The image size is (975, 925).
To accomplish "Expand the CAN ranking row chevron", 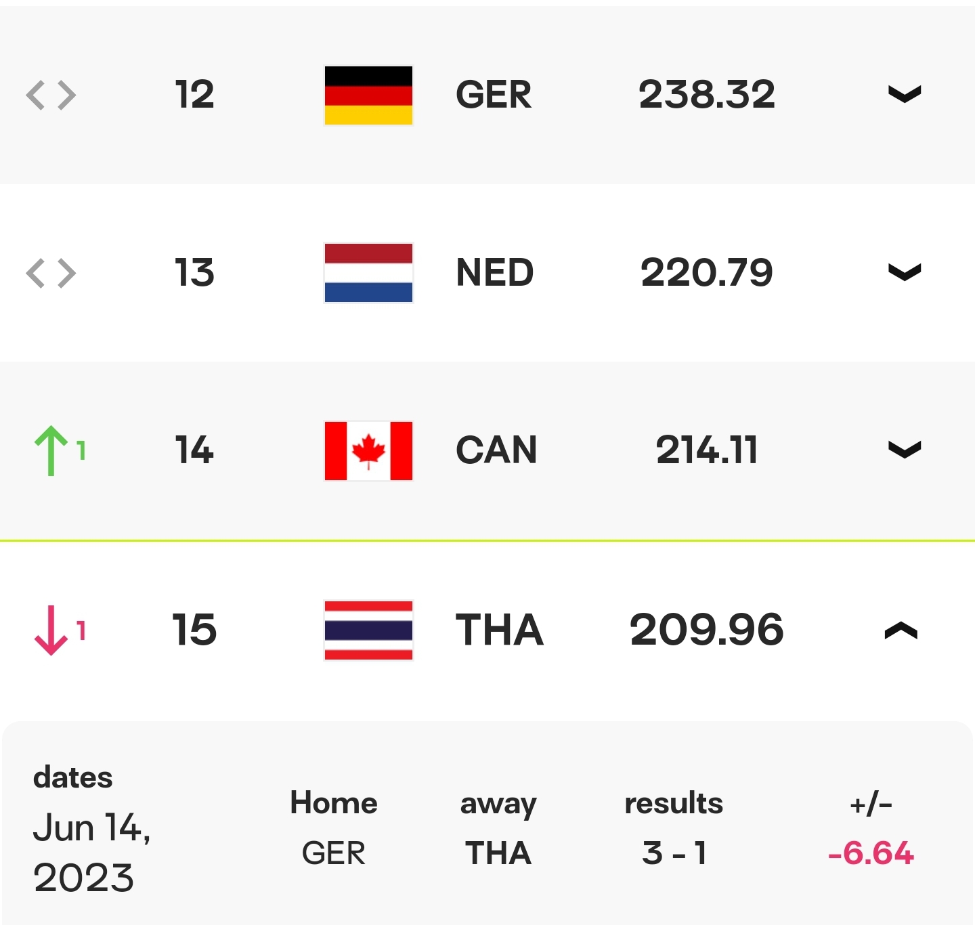I will [904, 450].
